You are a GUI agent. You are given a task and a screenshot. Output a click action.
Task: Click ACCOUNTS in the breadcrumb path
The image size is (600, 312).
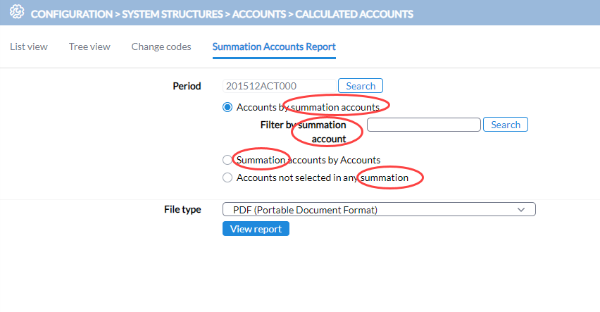[259, 14]
